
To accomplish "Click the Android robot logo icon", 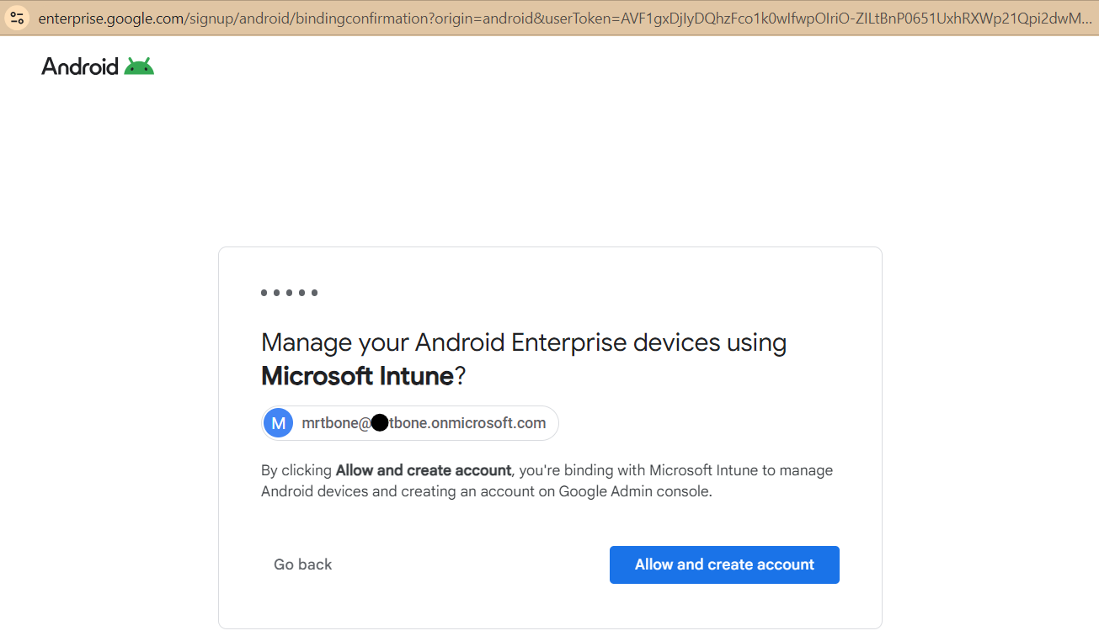I will (x=140, y=65).
